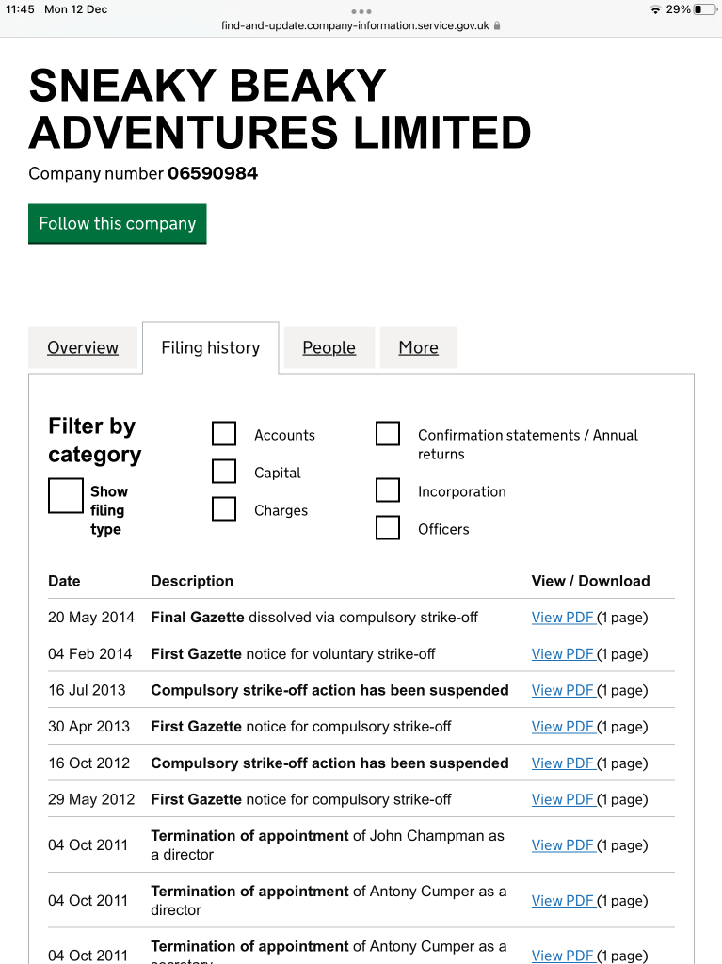The height and width of the screenshot is (964, 722).
Task: Tap the three-dot multitasking icon
Action: [361, 11]
